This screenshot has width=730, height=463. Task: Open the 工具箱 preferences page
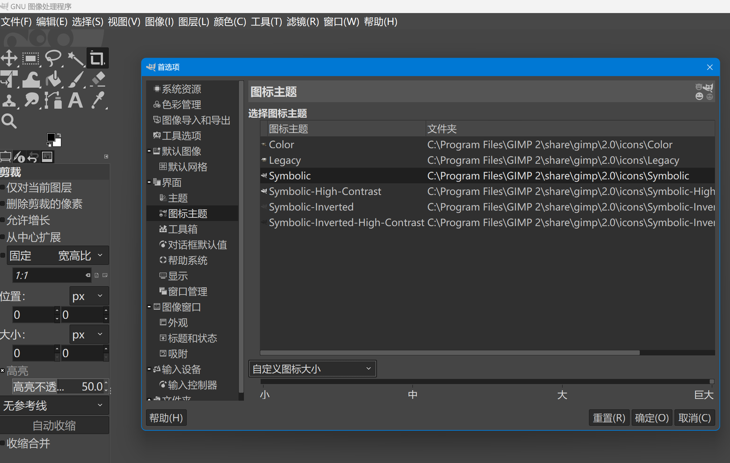183,229
